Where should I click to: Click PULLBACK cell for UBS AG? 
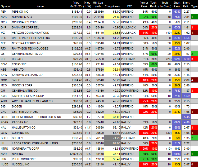(x=130, y=59)
